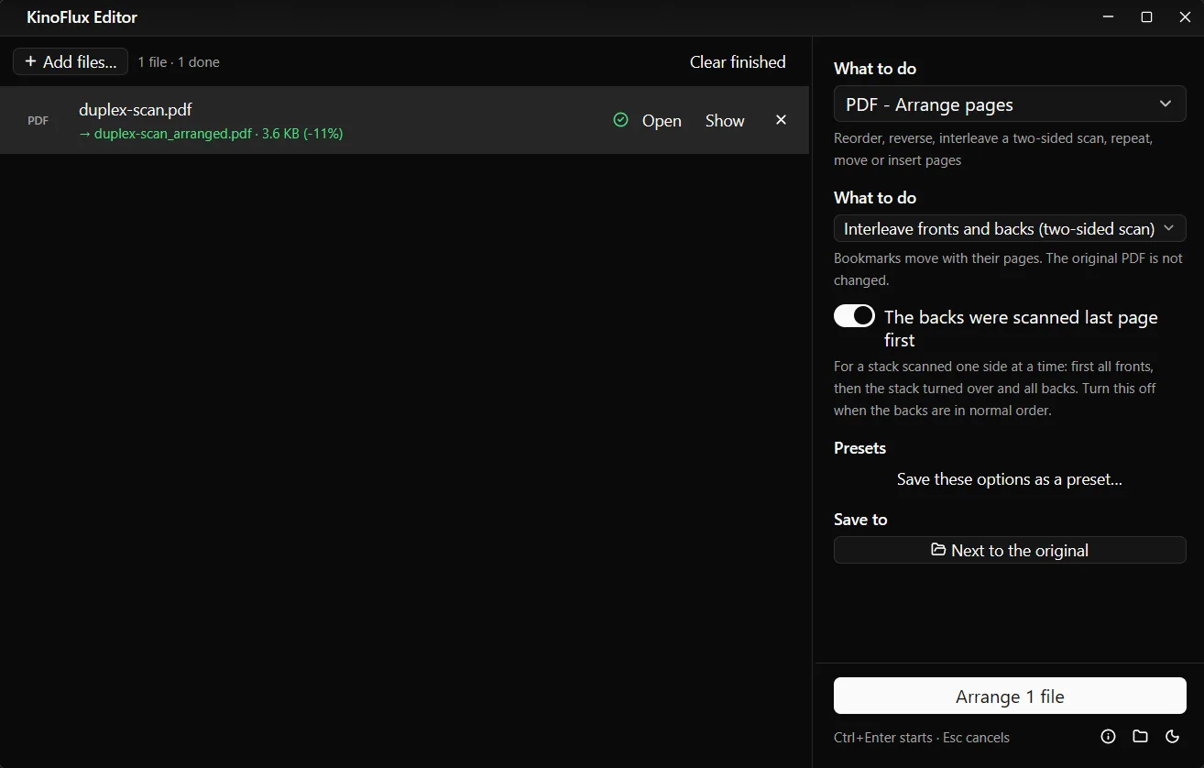Maximize the KinoFlux Editor window
This screenshot has width=1204, height=768.
pyautogui.click(x=1146, y=17)
